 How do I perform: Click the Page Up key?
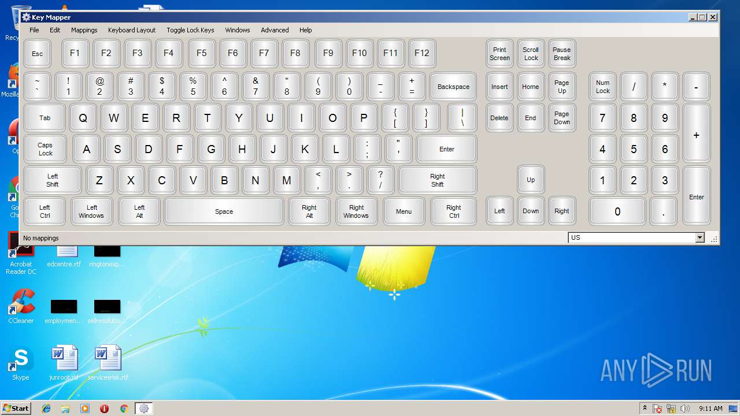coord(562,87)
